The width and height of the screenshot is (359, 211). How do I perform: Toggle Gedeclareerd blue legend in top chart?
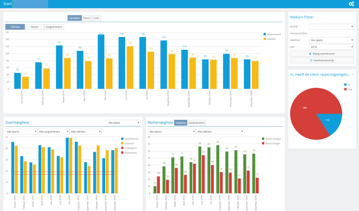coord(265,35)
